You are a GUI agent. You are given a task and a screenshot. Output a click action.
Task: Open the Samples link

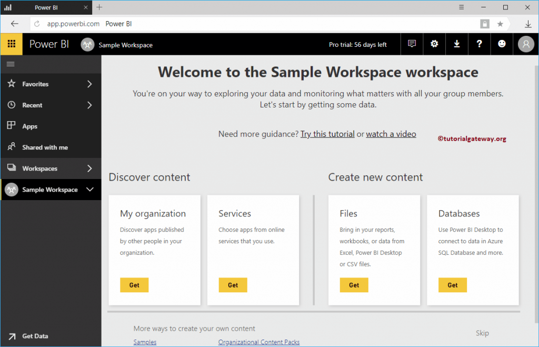[144, 341]
